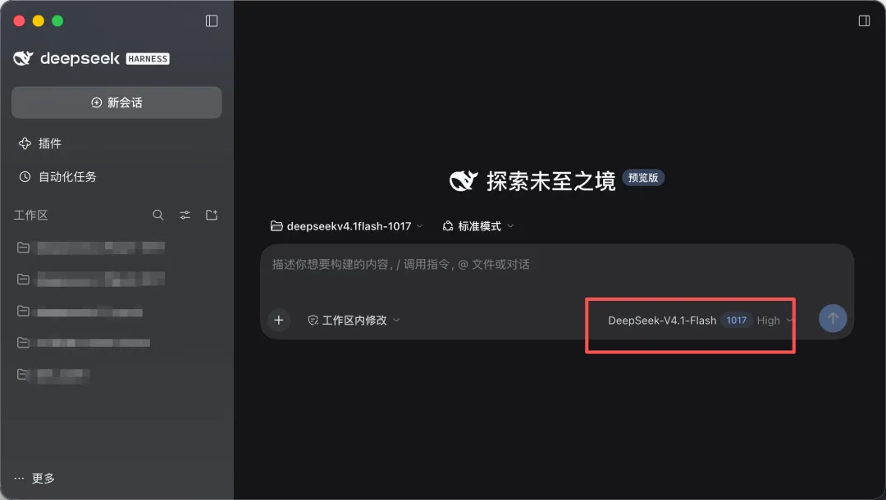Toggle the left sidebar panel icon

(x=212, y=20)
